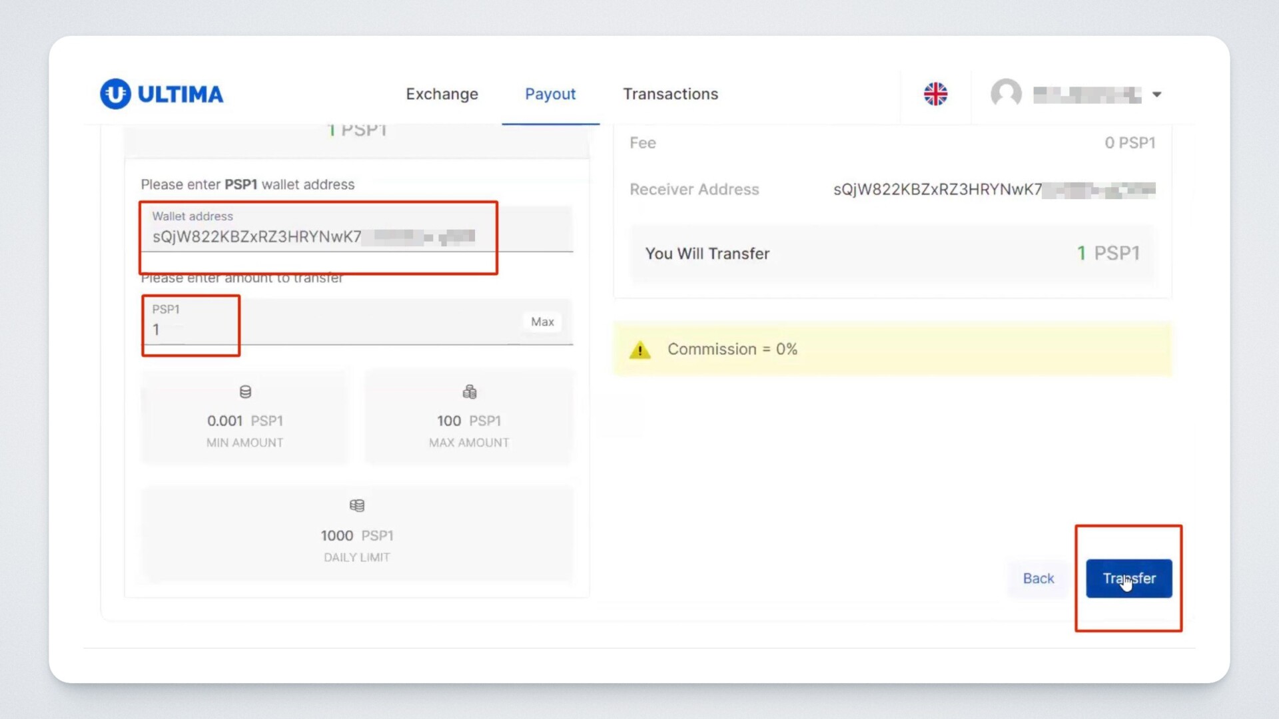The height and width of the screenshot is (719, 1279).
Task: Click the 1000 PSP1 daily limit card
Action: pos(357,534)
